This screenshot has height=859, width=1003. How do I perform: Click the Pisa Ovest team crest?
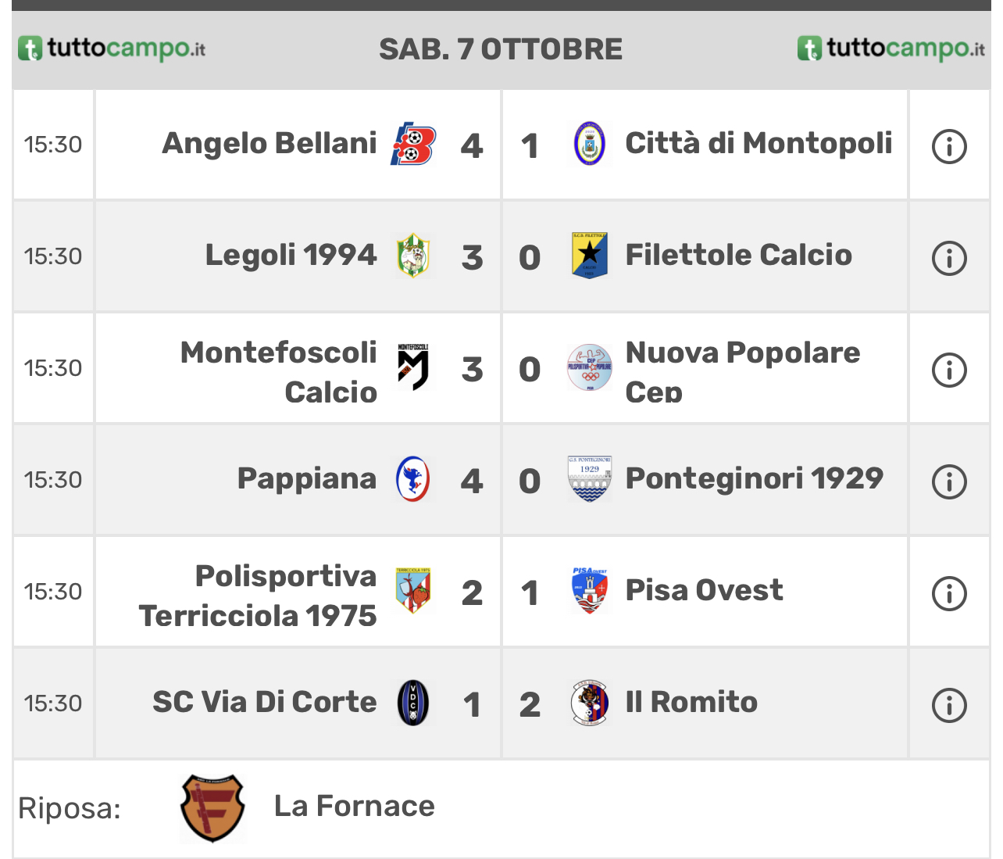point(590,590)
